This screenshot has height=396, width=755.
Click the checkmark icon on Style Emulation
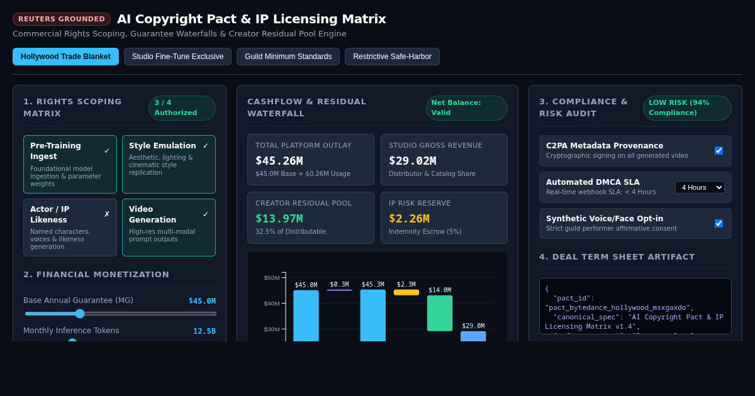click(x=206, y=146)
